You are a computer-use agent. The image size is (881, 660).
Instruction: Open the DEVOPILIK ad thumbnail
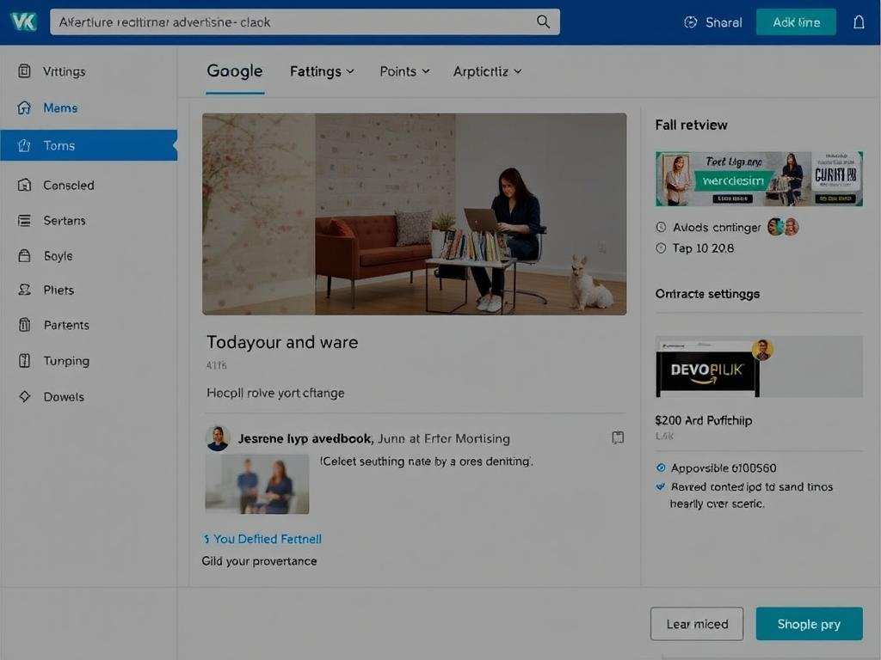(707, 368)
